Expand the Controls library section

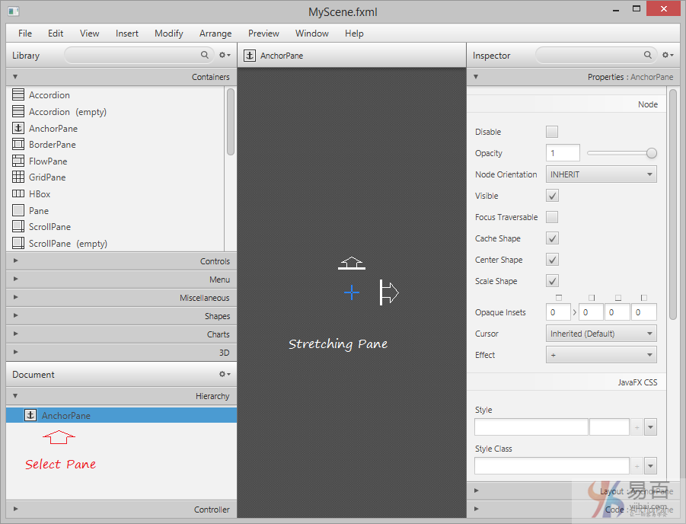tap(122, 261)
